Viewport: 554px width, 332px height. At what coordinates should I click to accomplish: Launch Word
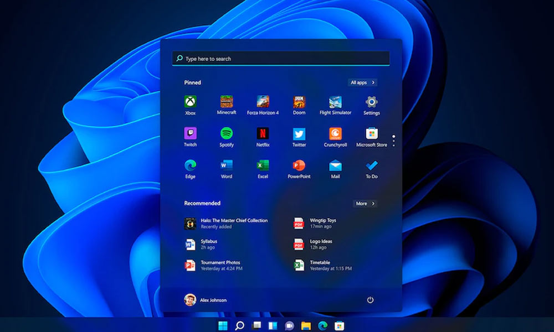pos(227,169)
